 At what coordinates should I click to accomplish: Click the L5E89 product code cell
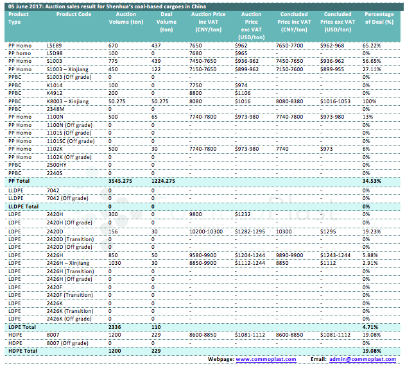55,46
